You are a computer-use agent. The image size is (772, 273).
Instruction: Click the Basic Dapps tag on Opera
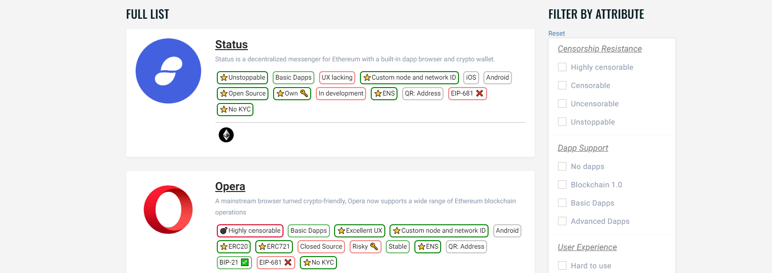308,230
